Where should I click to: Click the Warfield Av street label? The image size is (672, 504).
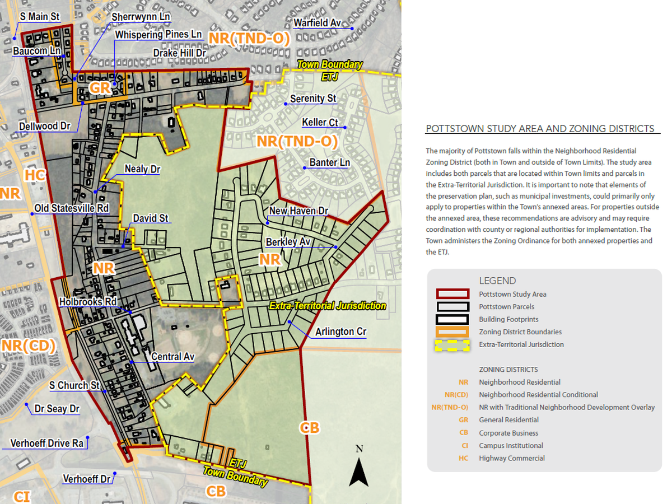[317, 23]
